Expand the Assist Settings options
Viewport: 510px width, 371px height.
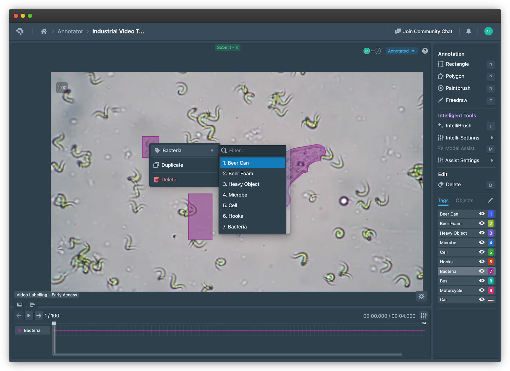coord(462,160)
